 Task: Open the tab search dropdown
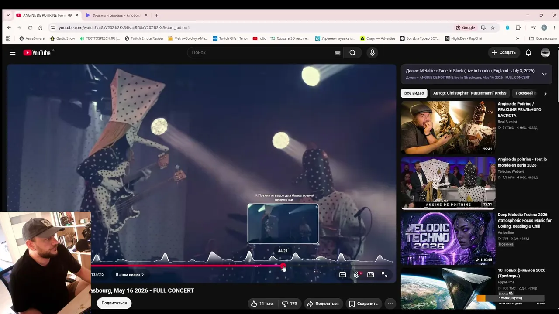point(8,15)
